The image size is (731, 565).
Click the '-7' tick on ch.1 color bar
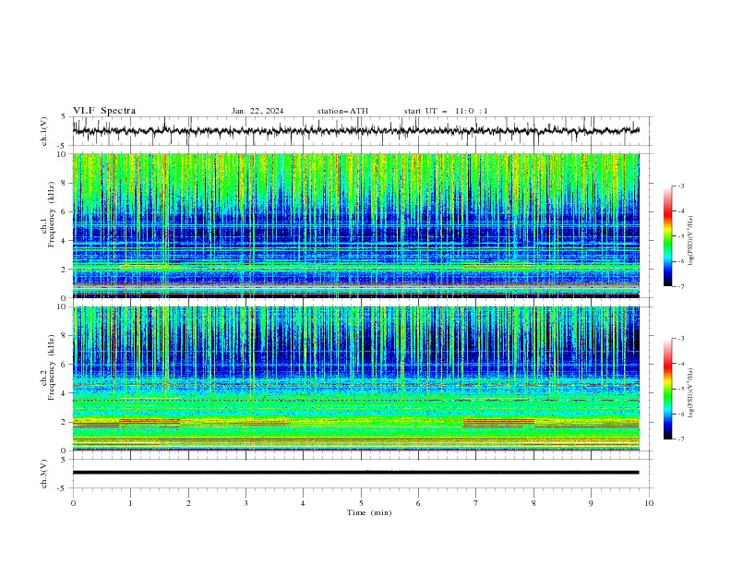tap(680, 286)
